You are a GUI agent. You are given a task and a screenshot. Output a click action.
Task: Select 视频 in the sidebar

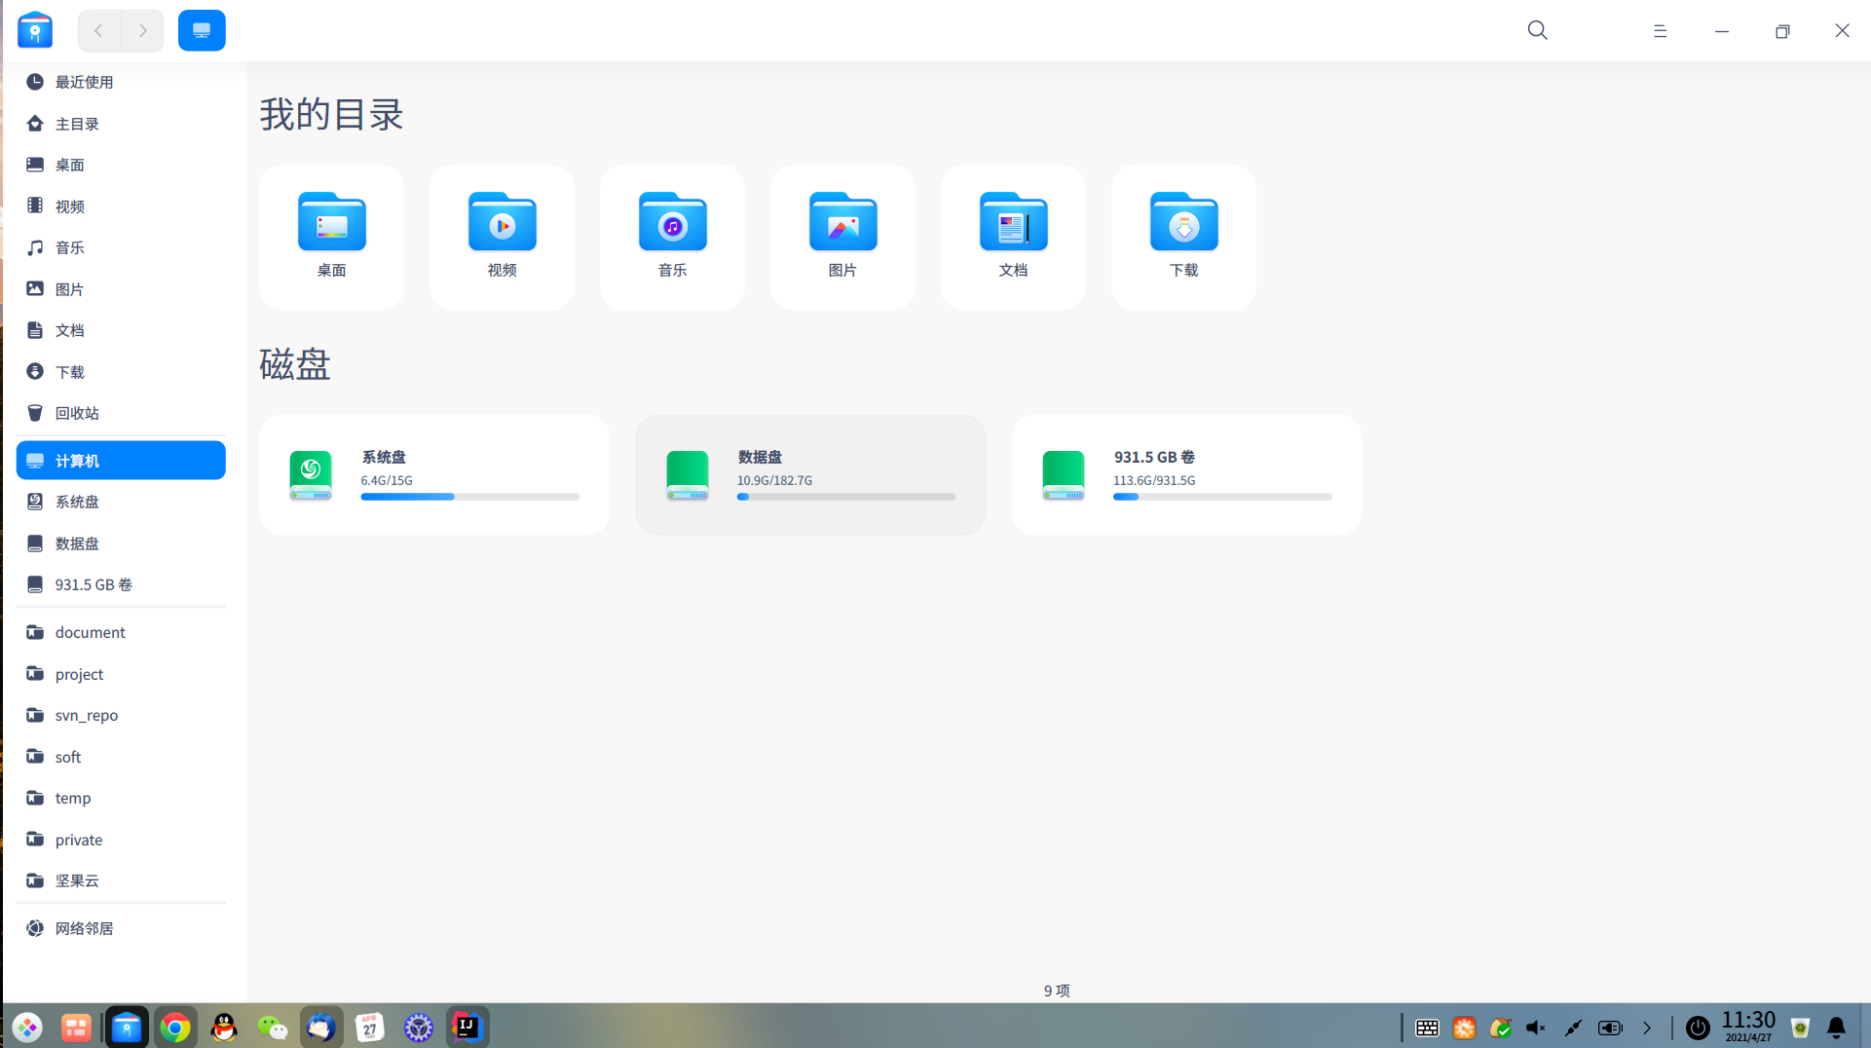(121, 206)
